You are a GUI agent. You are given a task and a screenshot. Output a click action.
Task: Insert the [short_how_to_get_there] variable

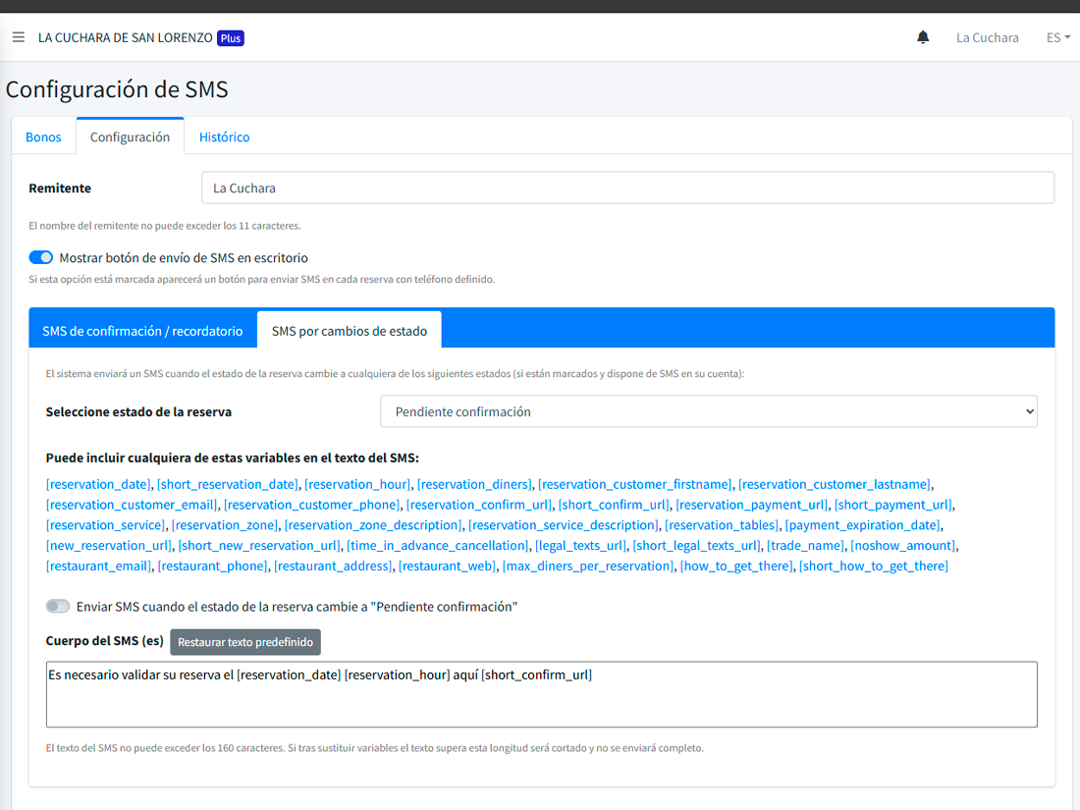point(874,567)
